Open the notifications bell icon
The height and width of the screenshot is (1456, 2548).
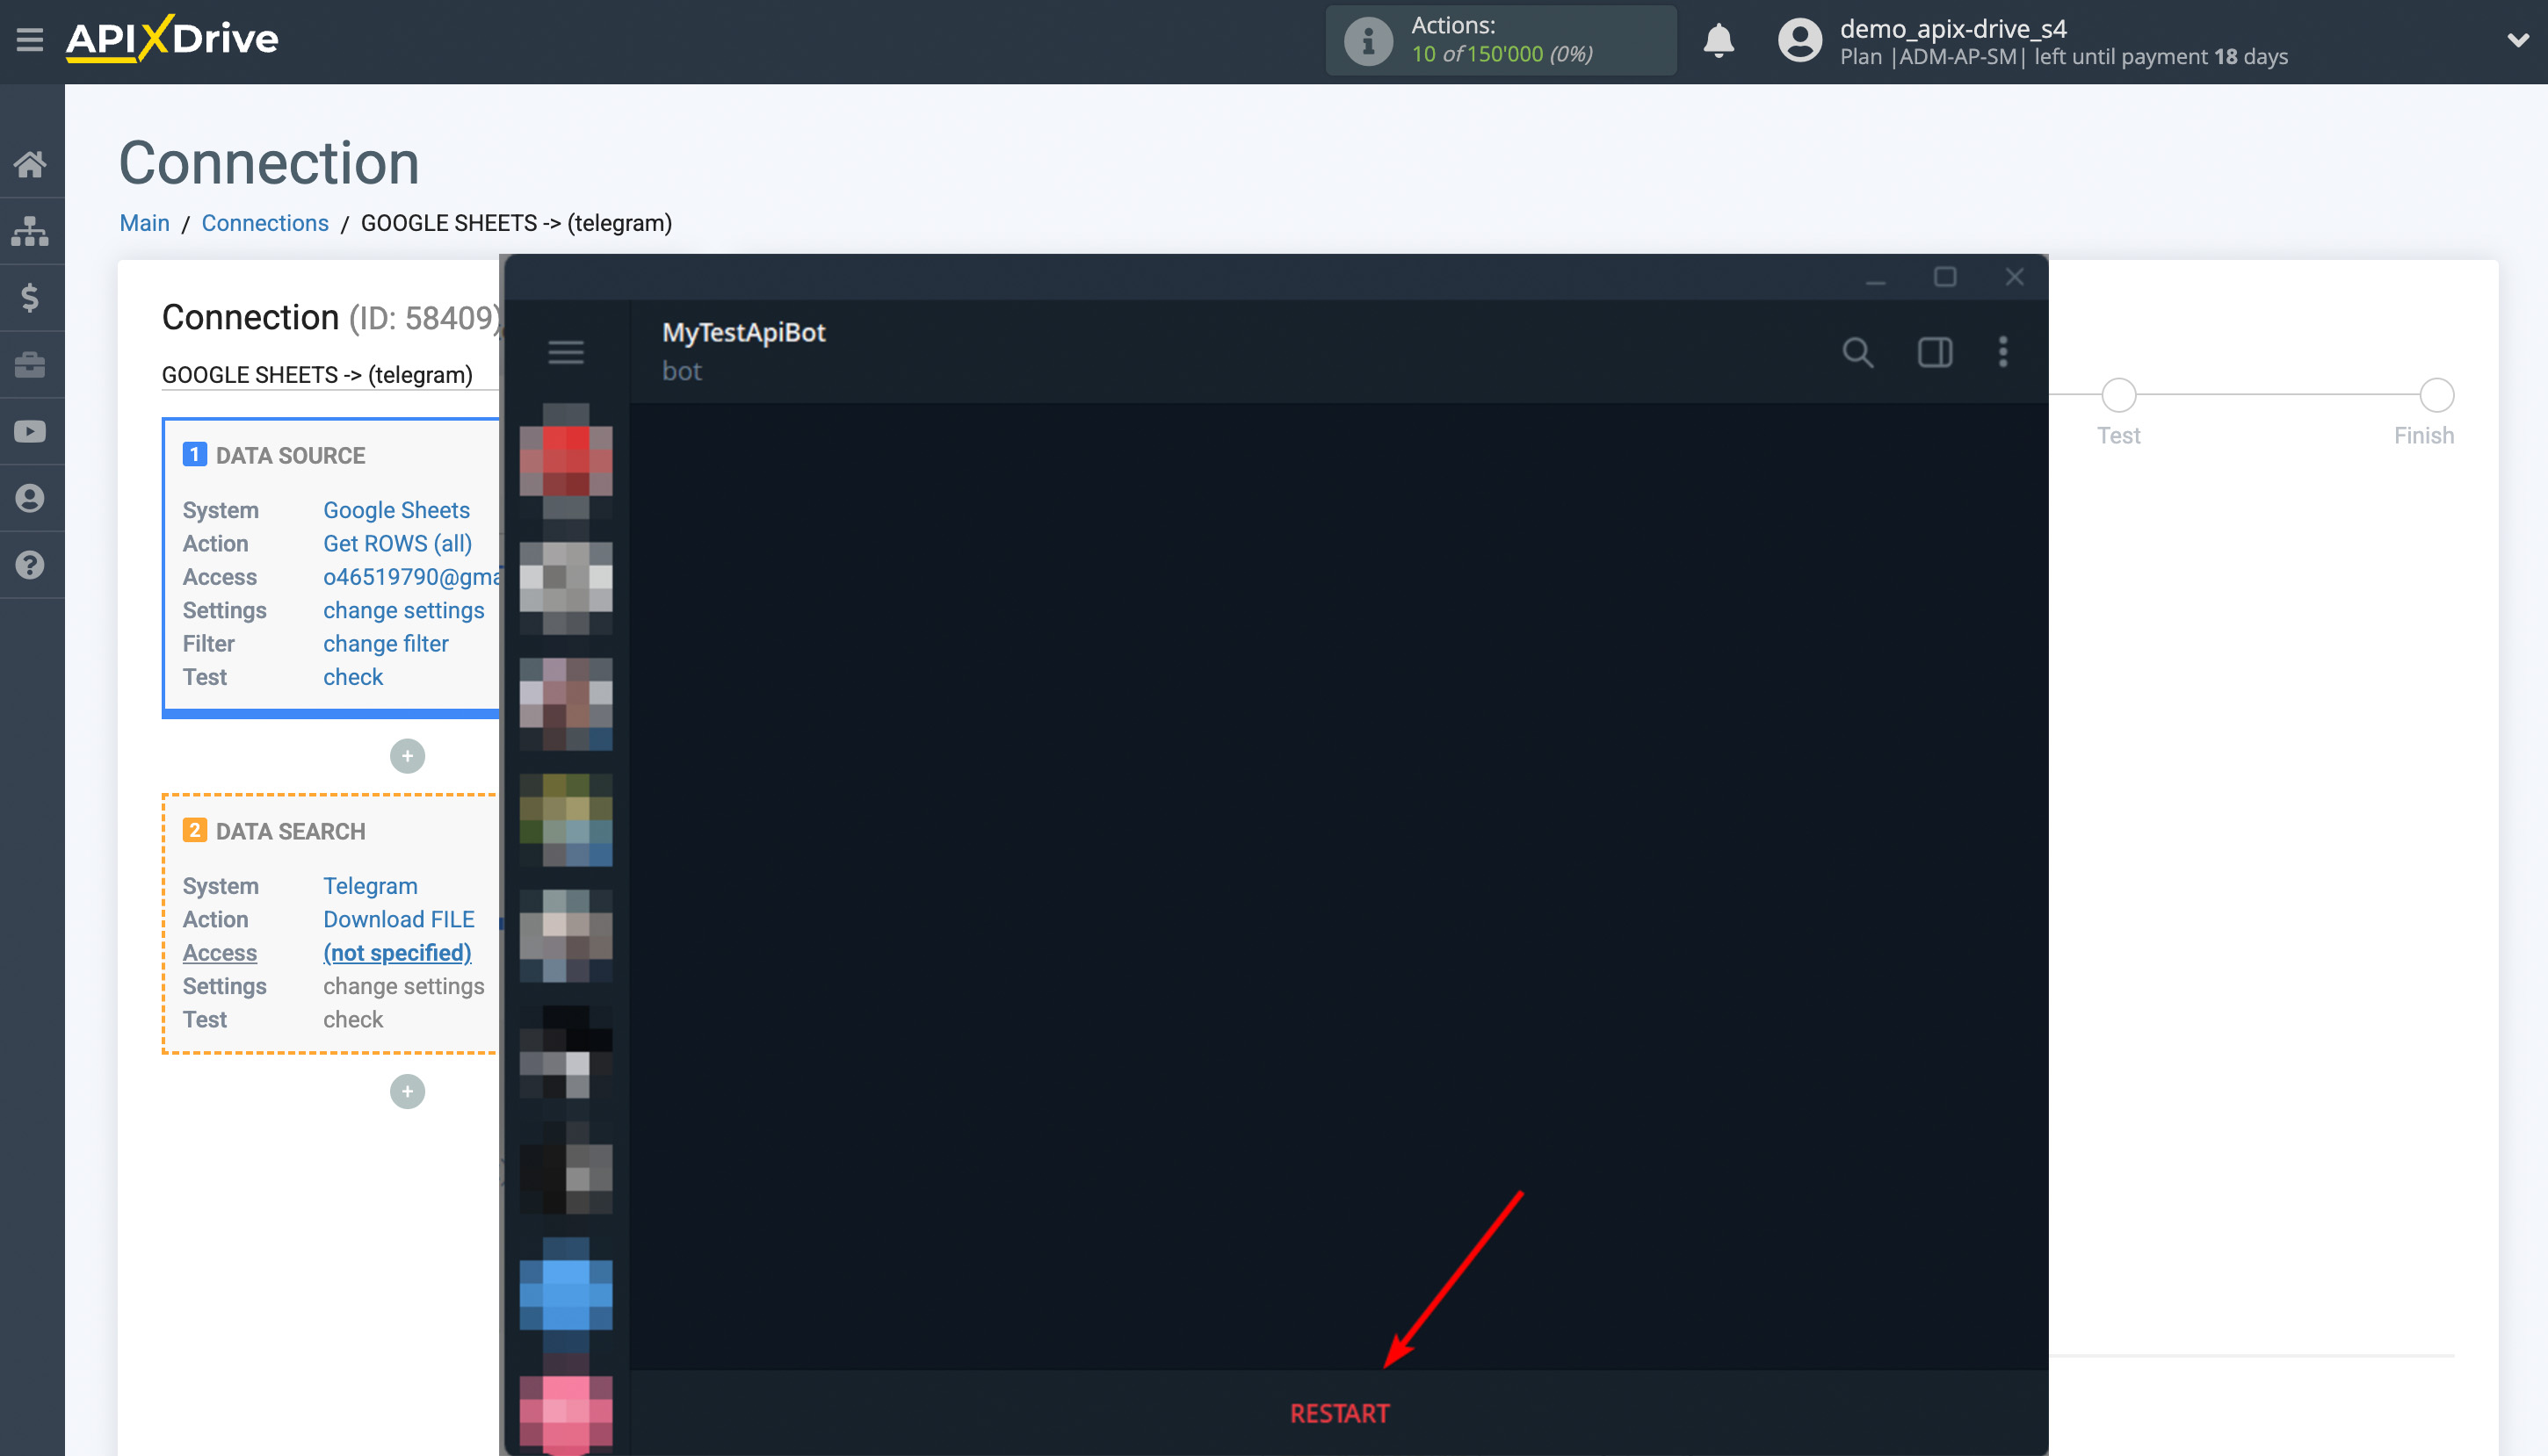(1718, 41)
